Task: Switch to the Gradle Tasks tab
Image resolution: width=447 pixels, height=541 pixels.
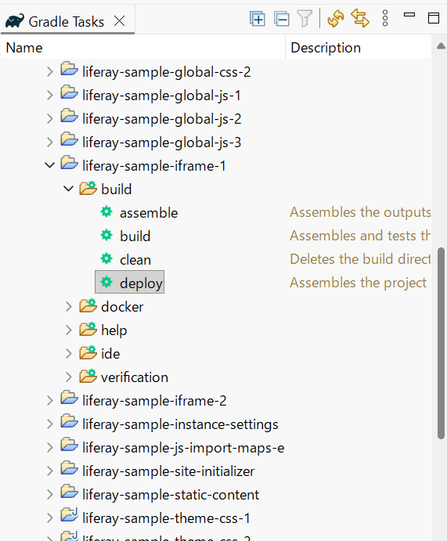Action: [67, 22]
